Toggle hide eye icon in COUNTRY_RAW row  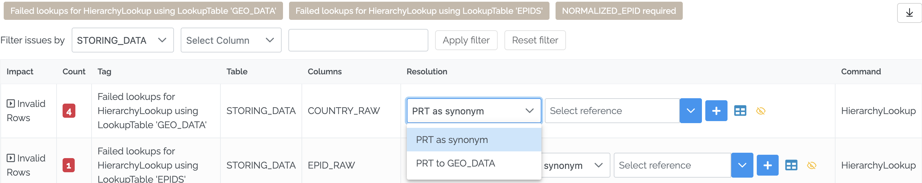[760, 111]
